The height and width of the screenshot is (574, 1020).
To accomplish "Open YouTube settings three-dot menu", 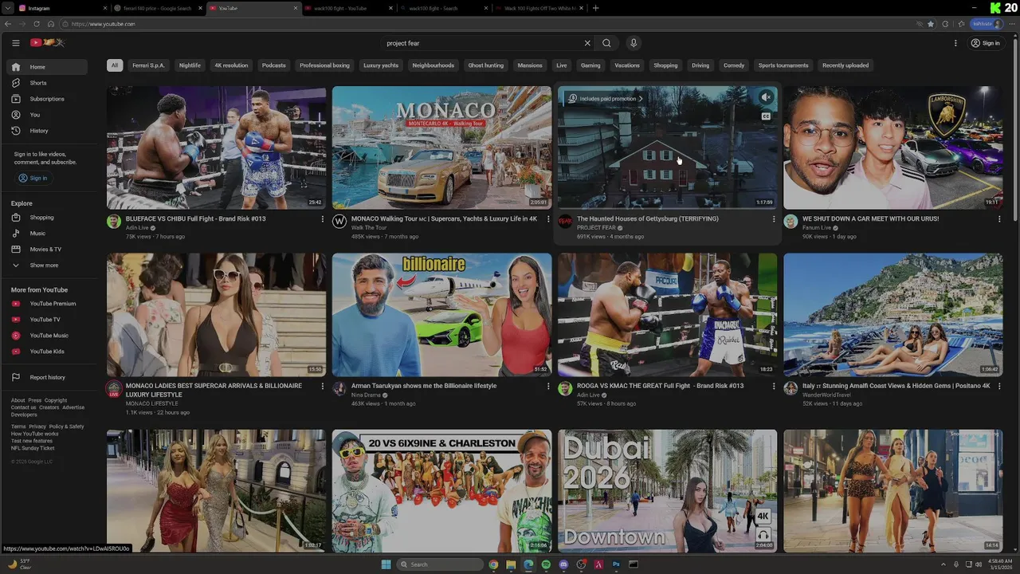I will coord(955,43).
